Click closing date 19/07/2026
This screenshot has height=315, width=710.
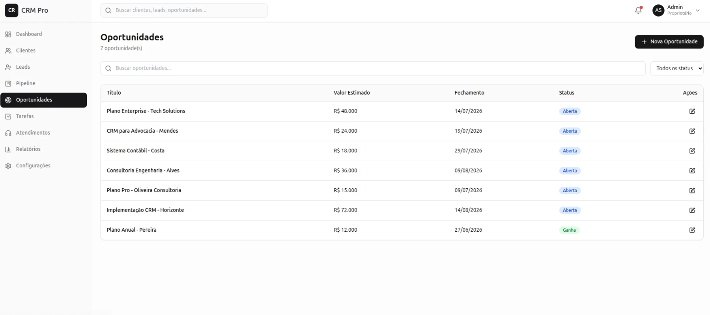click(x=468, y=131)
